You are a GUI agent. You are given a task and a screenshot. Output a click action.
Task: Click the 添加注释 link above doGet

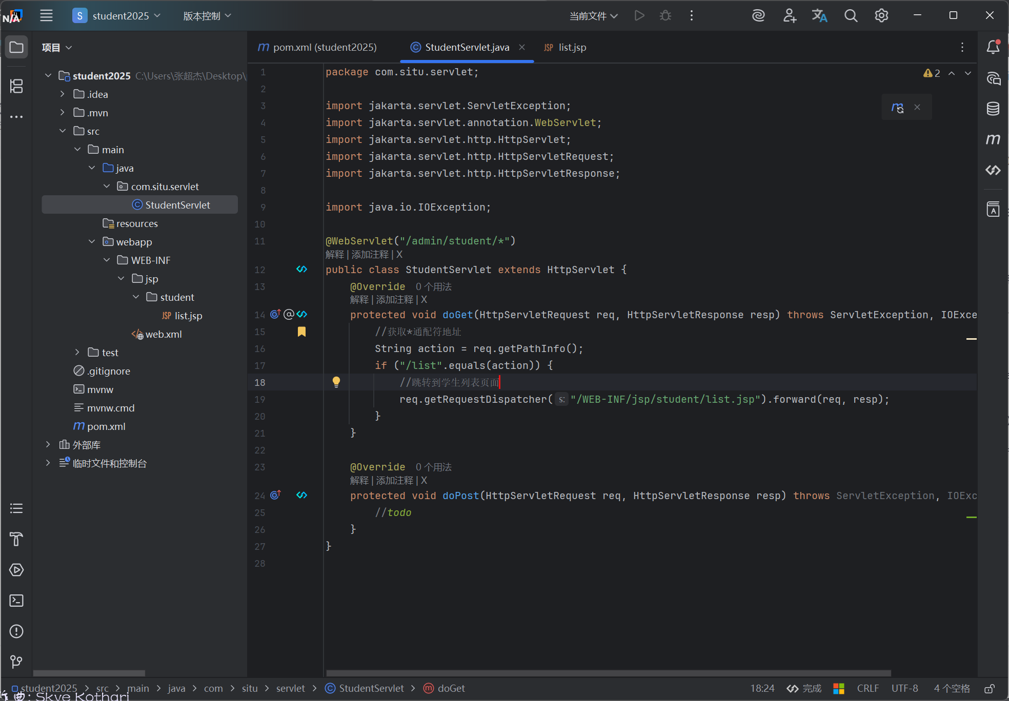(x=394, y=300)
